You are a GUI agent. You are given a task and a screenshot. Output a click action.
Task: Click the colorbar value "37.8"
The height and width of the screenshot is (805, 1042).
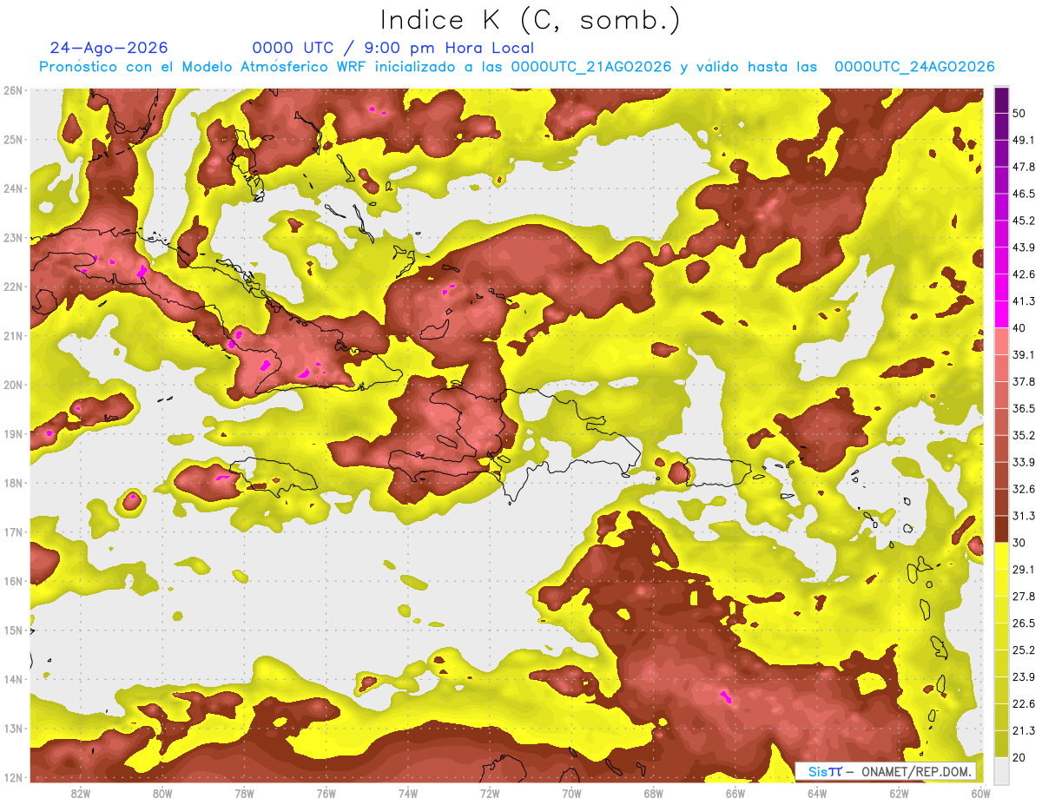(x=1024, y=381)
